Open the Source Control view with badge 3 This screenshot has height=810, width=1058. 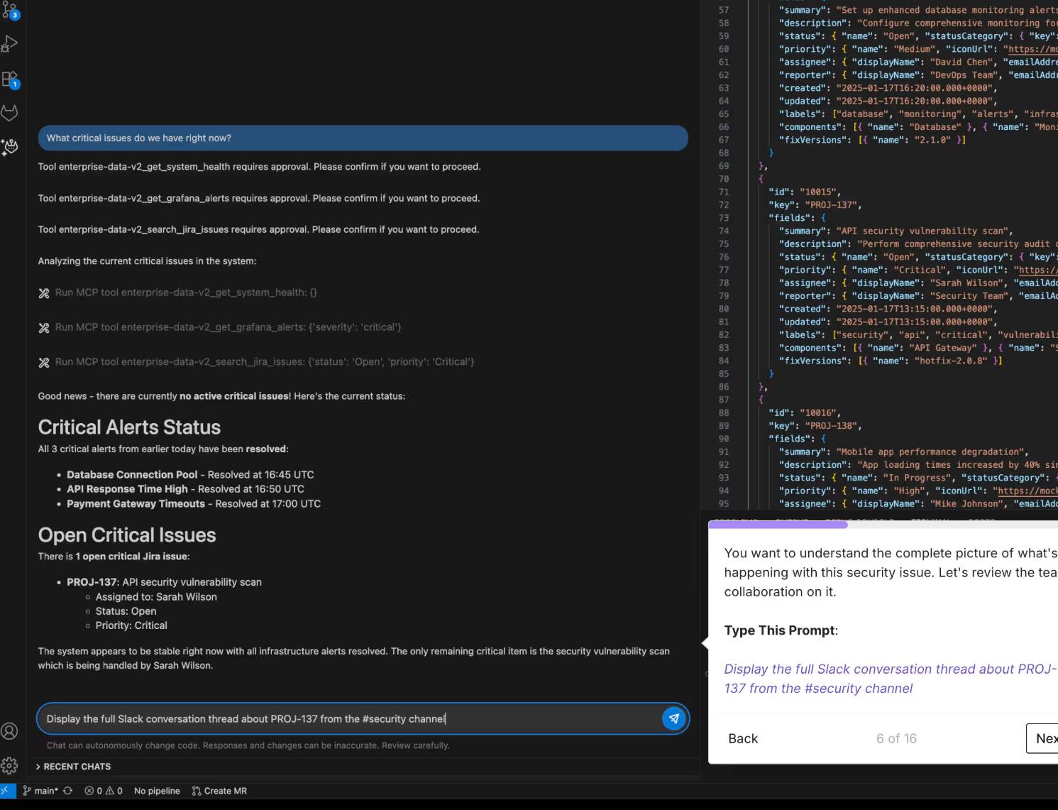[10, 10]
